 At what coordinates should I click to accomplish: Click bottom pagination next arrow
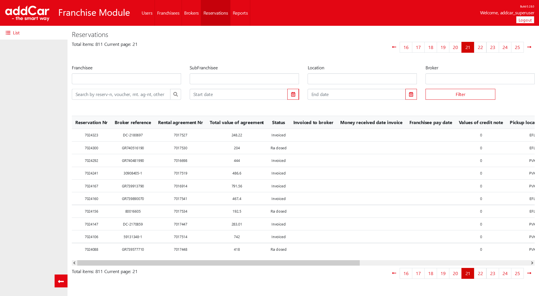click(529, 273)
